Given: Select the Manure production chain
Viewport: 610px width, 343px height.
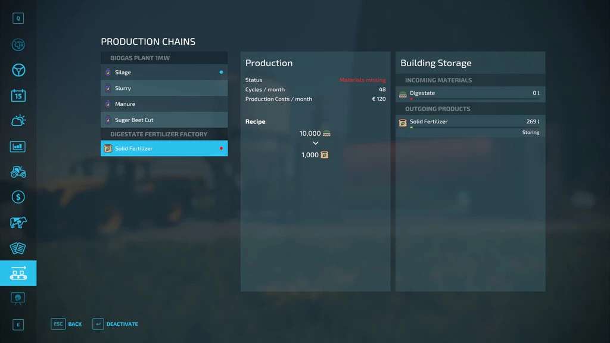Looking at the screenshot, I should click(164, 104).
